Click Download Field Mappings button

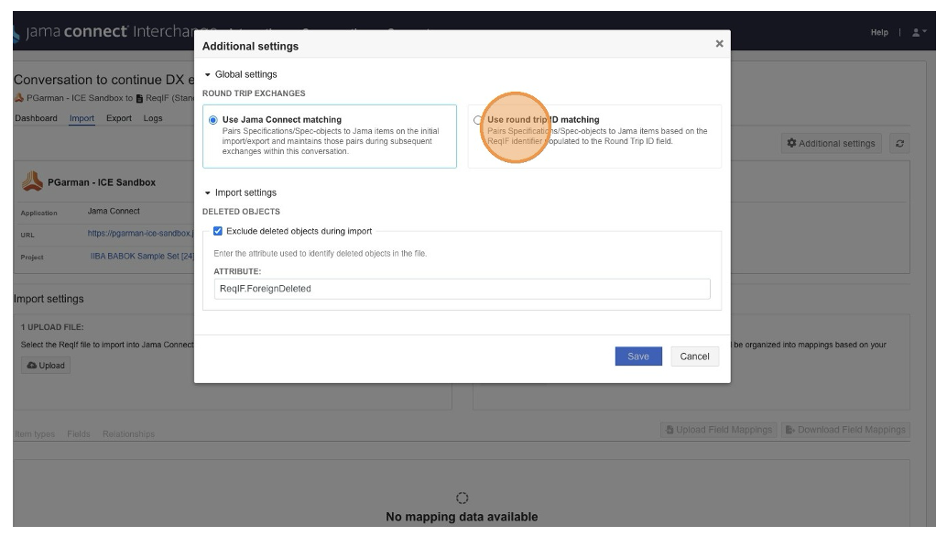click(845, 430)
